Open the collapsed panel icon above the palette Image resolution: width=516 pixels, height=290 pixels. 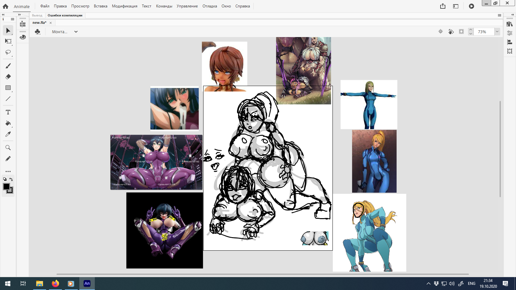23,24
